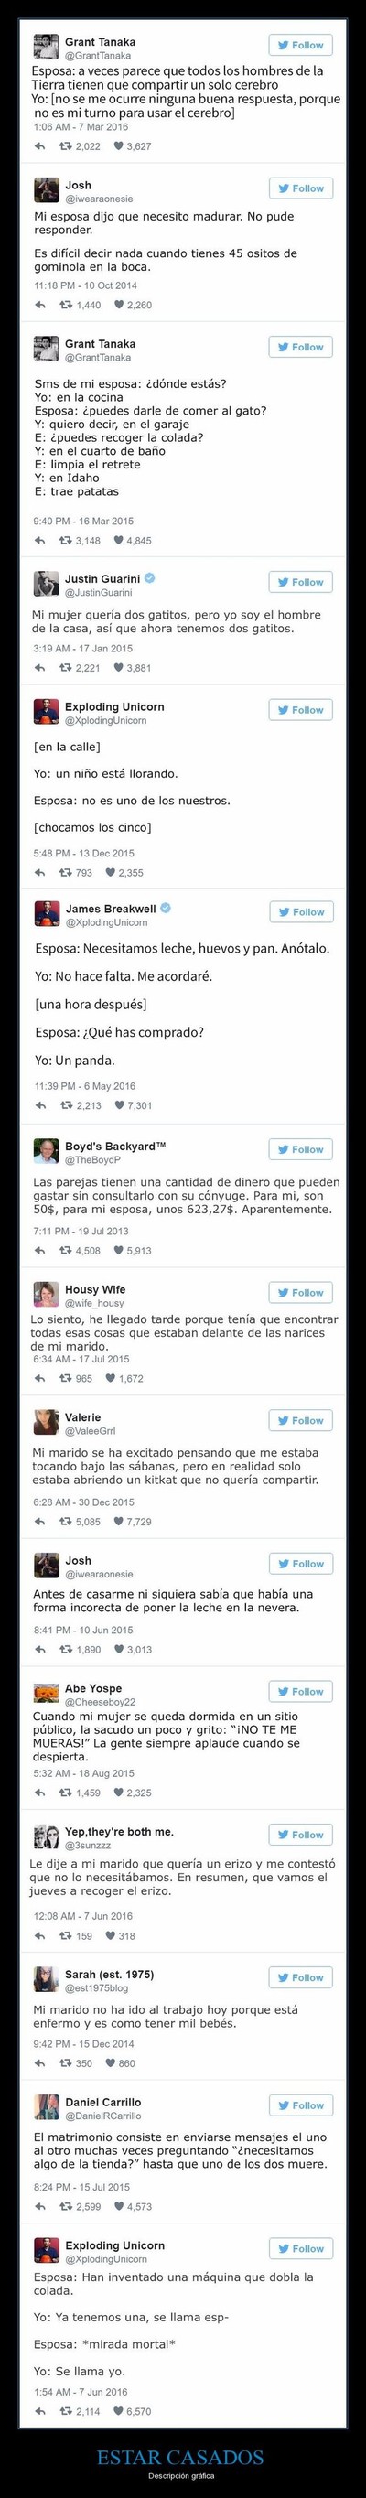
Task: Follow Grant Tanaka from first tweet
Action: 301,45
